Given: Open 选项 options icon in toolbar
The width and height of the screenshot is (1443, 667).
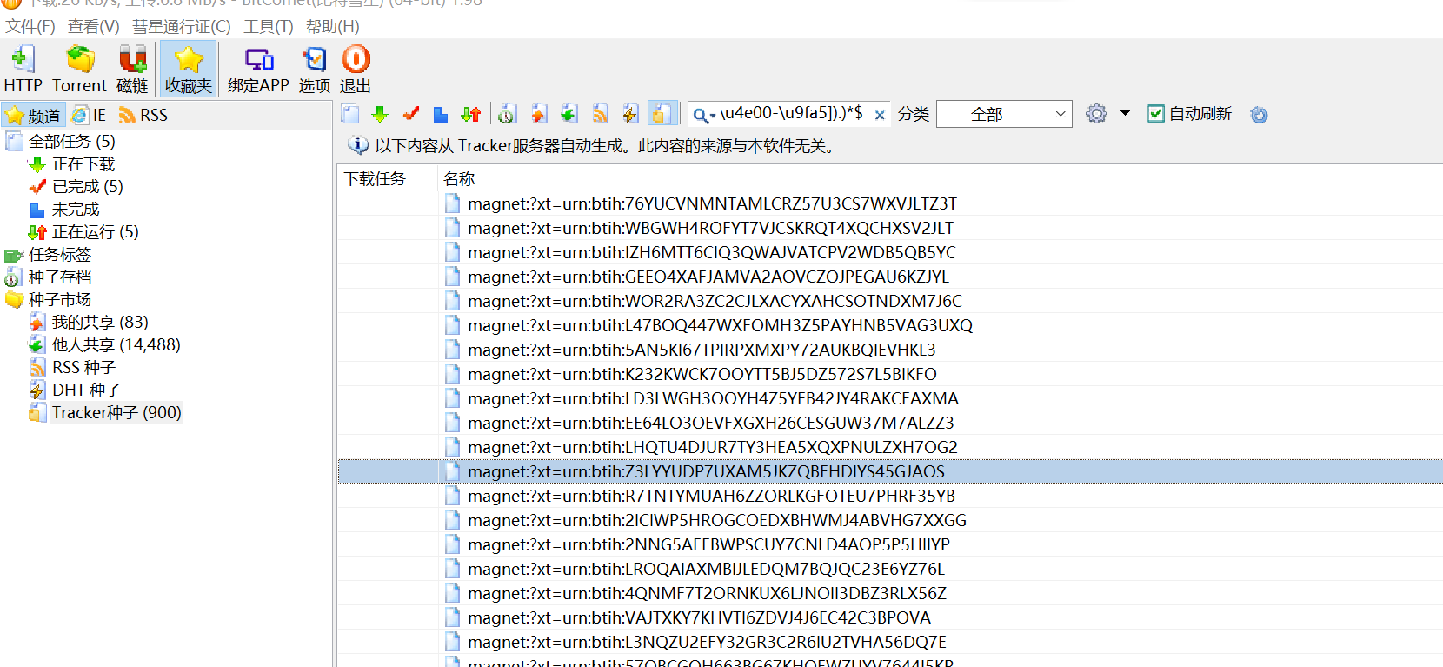Looking at the screenshot, I should tap(314, 68).
